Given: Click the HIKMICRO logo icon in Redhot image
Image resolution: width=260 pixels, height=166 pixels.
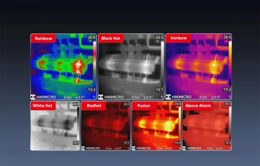Looking at the screenshot, I should pos(83,148).
